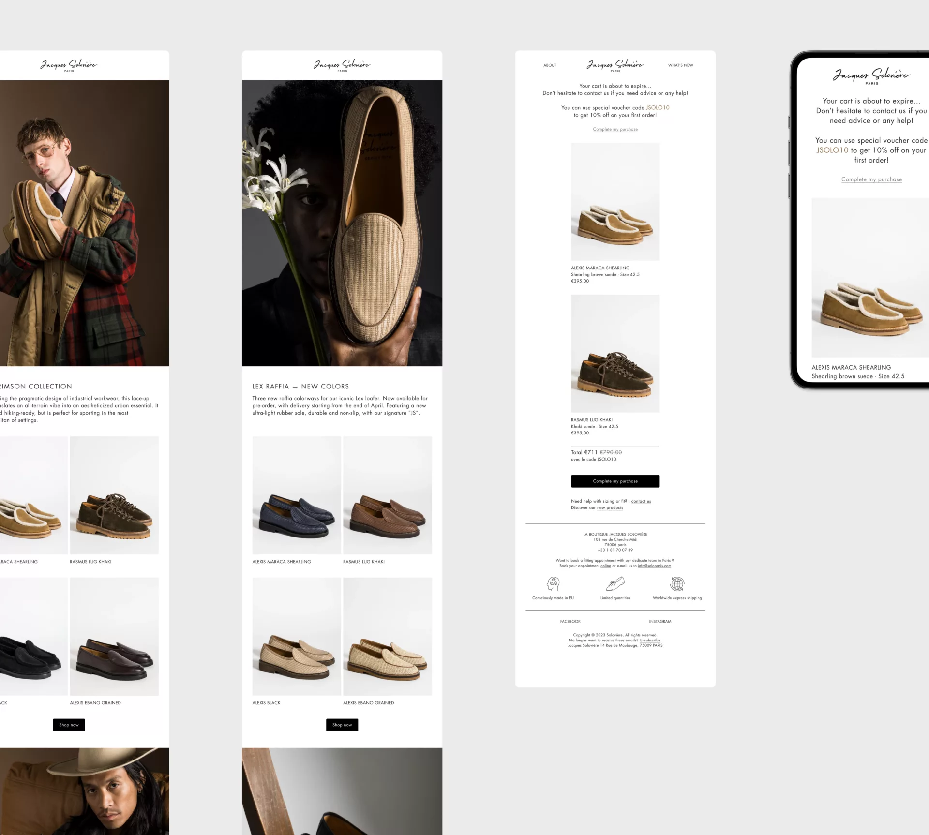929x835 pixels.
Task: Click the Consciously made in EU icon
Action: click(553, 584)
